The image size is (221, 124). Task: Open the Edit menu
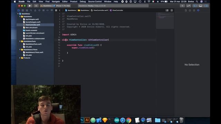[35, 1]
